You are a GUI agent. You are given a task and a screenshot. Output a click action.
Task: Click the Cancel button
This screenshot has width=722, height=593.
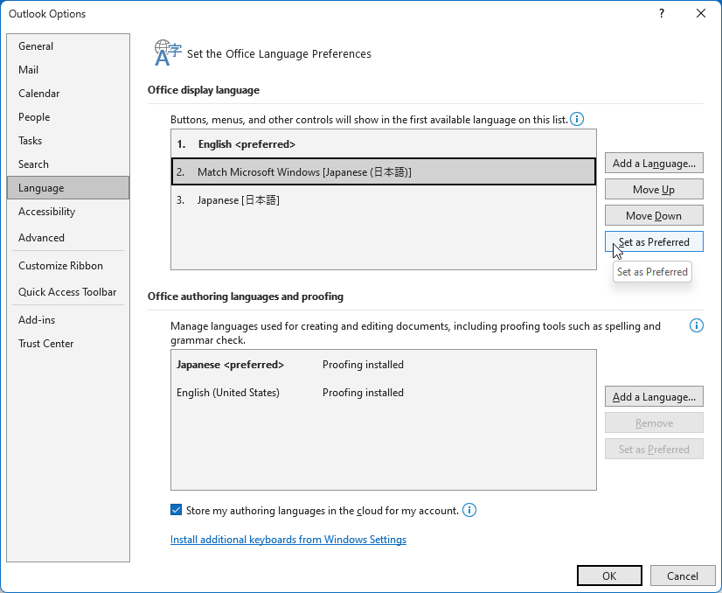[683, 576]
